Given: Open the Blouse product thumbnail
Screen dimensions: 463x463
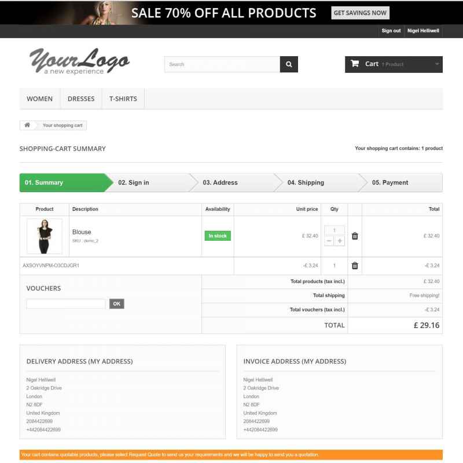Looking at the screenshot, I should pos(45,236).
